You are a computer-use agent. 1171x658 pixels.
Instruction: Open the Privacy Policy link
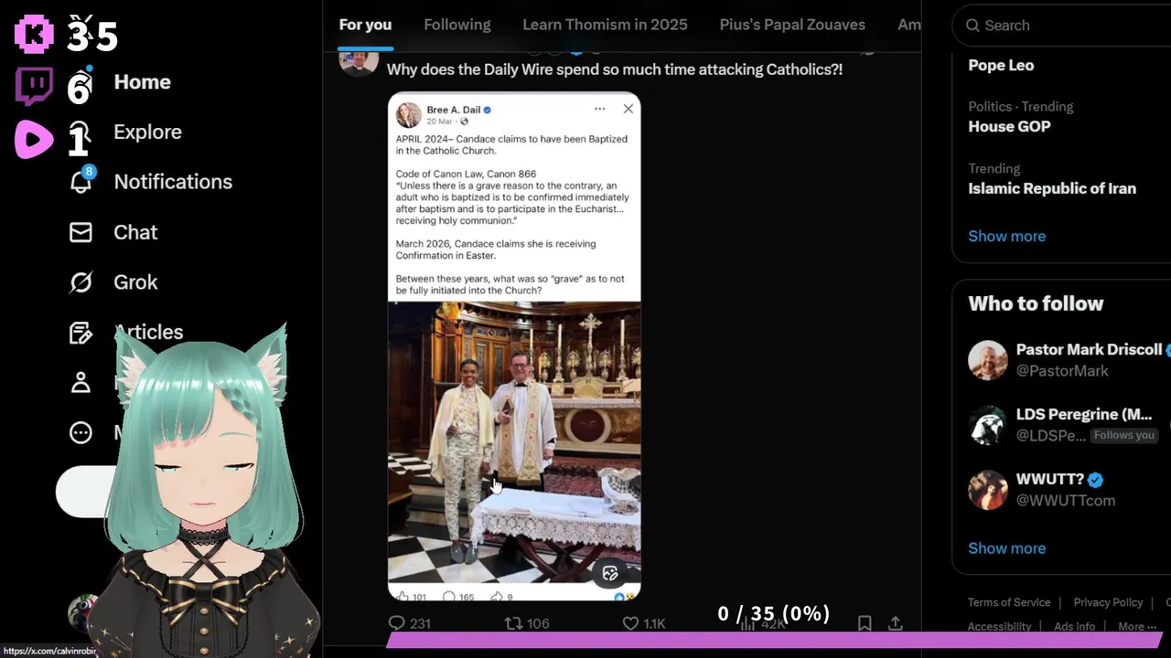1108,602
